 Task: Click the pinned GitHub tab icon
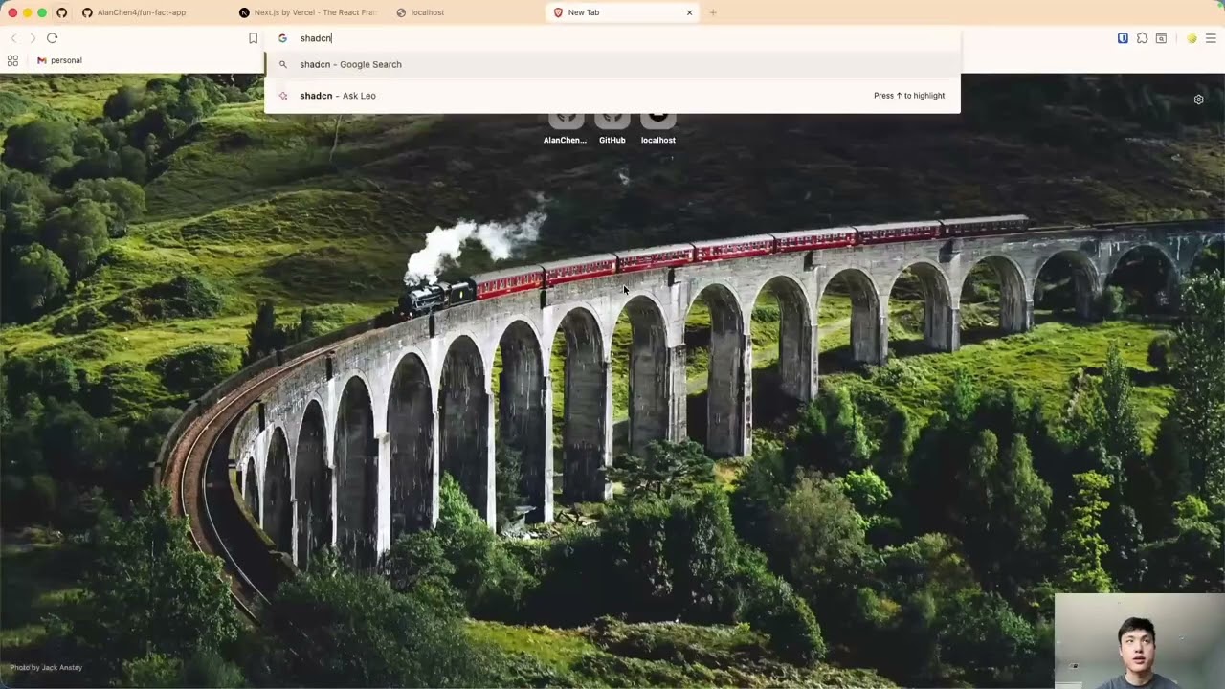click(61, 12)
